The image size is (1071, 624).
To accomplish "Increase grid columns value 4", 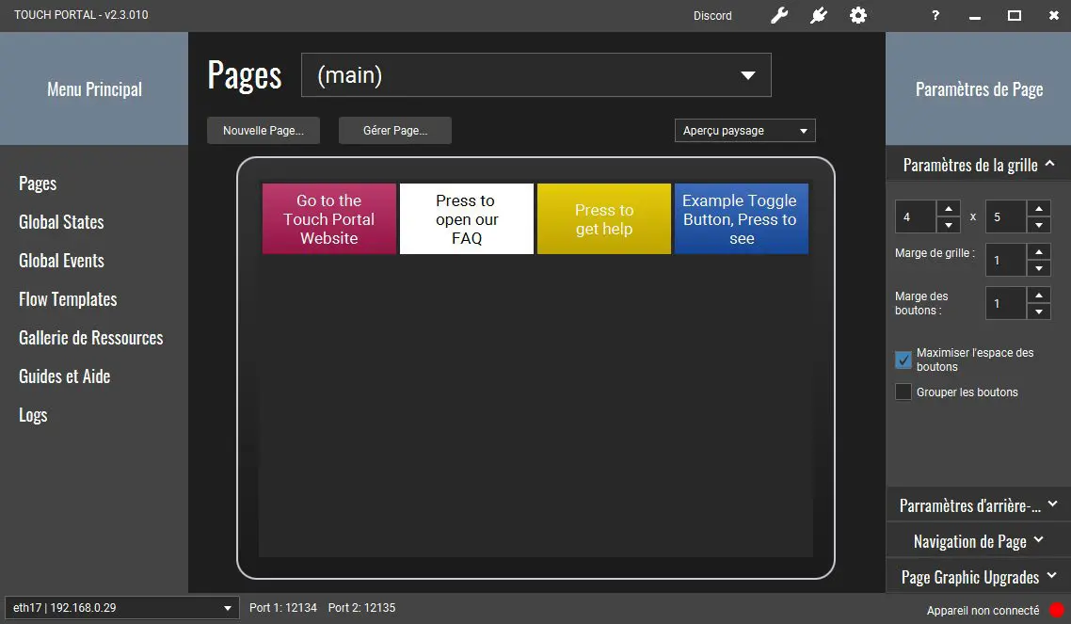I will click(x=948, y=208).
